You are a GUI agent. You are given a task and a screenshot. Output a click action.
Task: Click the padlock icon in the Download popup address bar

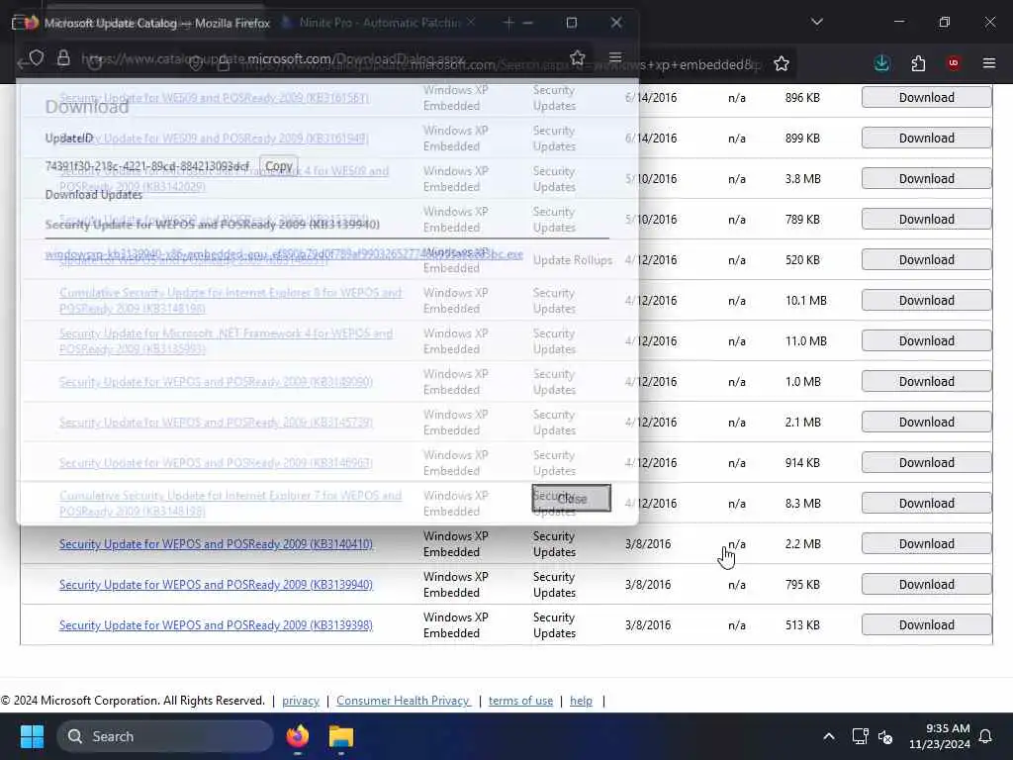[63, 58]
